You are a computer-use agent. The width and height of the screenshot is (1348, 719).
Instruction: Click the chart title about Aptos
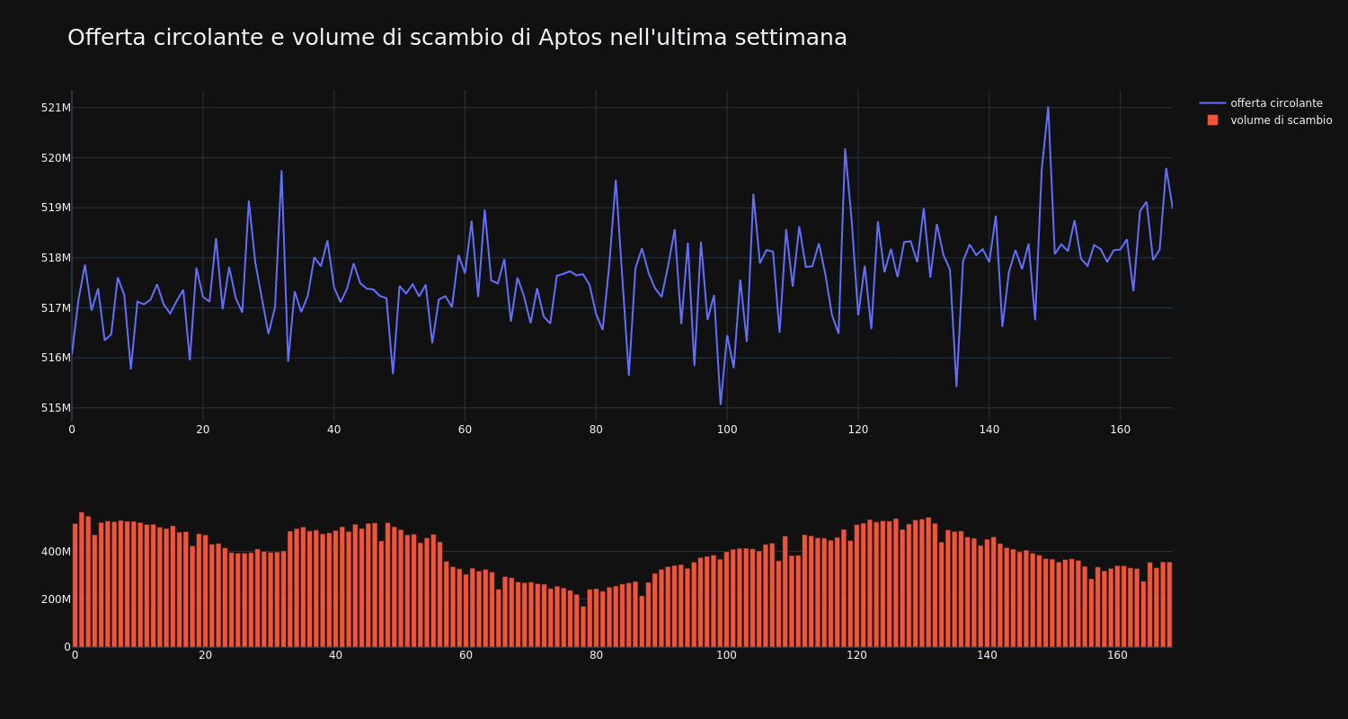(x=457, y=38)
